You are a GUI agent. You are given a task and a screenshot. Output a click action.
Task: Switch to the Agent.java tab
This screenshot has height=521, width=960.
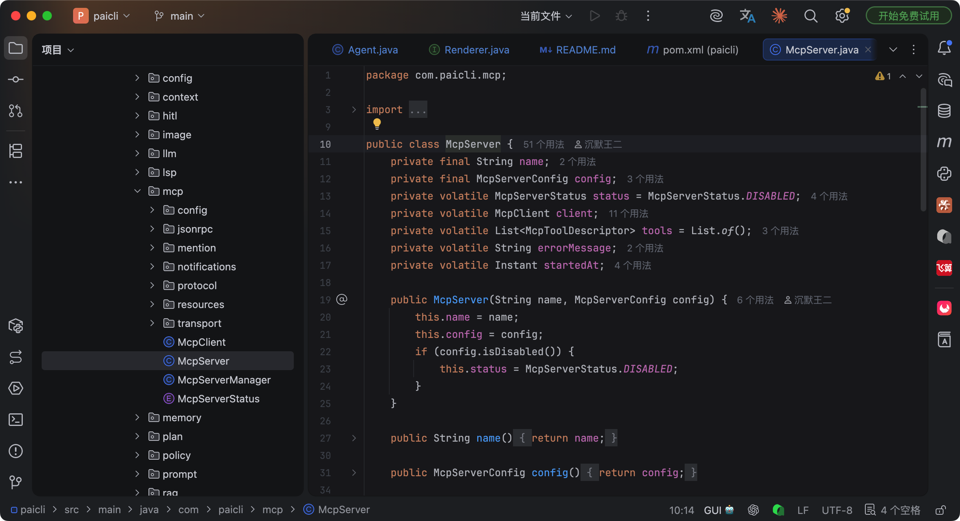pyautogui.click(x=365, y=50)
